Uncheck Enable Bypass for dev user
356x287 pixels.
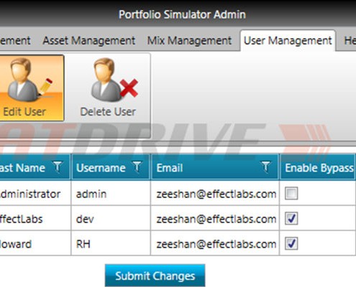(291, 218)
